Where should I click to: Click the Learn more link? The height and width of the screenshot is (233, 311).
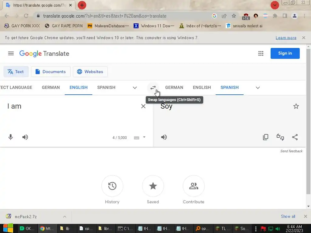pos(286,38)
